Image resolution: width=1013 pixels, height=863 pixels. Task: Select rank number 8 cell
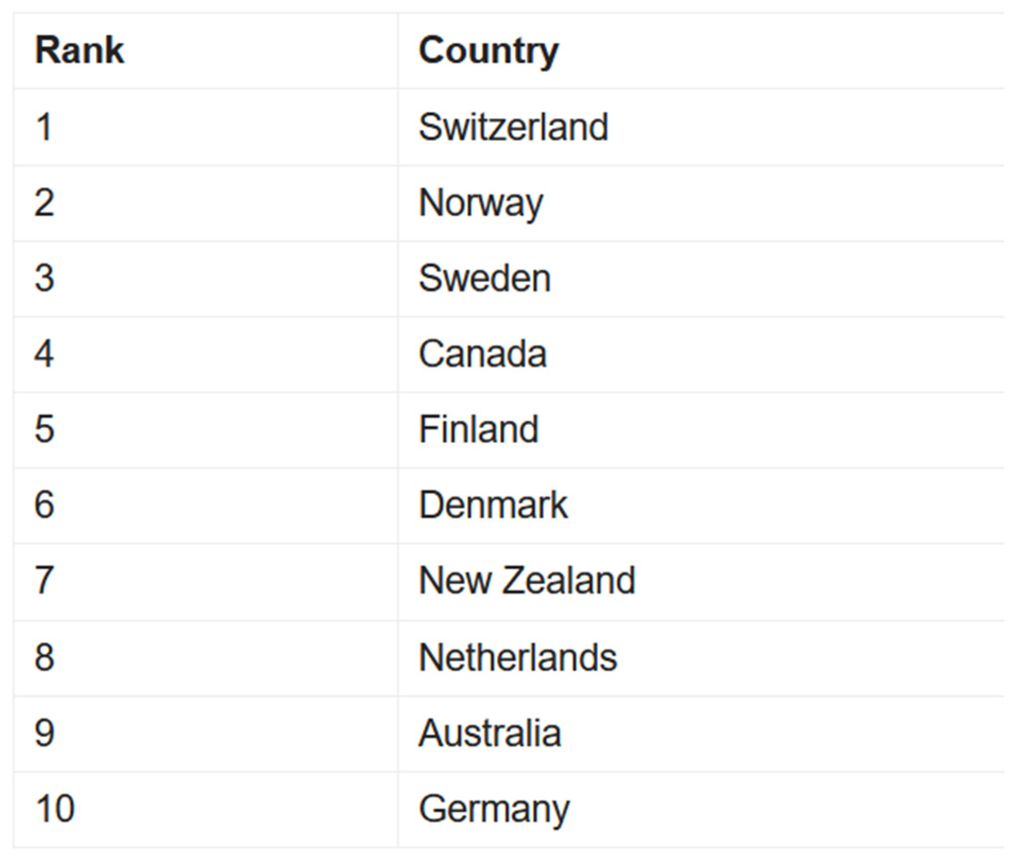(x=45, y=657)
